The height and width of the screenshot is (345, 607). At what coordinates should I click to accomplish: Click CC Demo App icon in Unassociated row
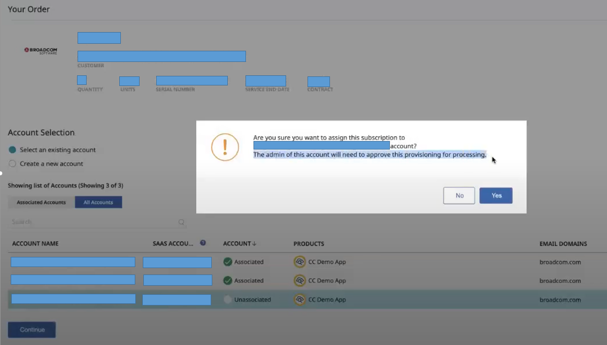click(299, 300)
